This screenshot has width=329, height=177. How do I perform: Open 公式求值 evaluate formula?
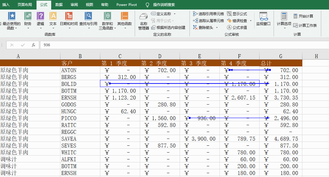pos(237,28)
